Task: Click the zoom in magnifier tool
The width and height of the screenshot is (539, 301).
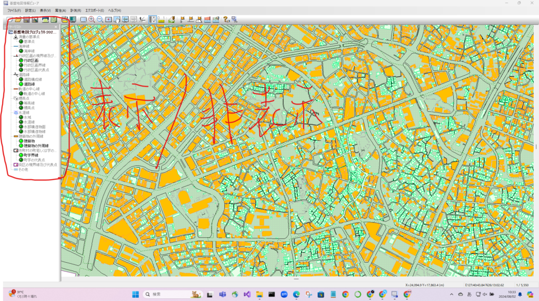Action: [x=92, y=20]
